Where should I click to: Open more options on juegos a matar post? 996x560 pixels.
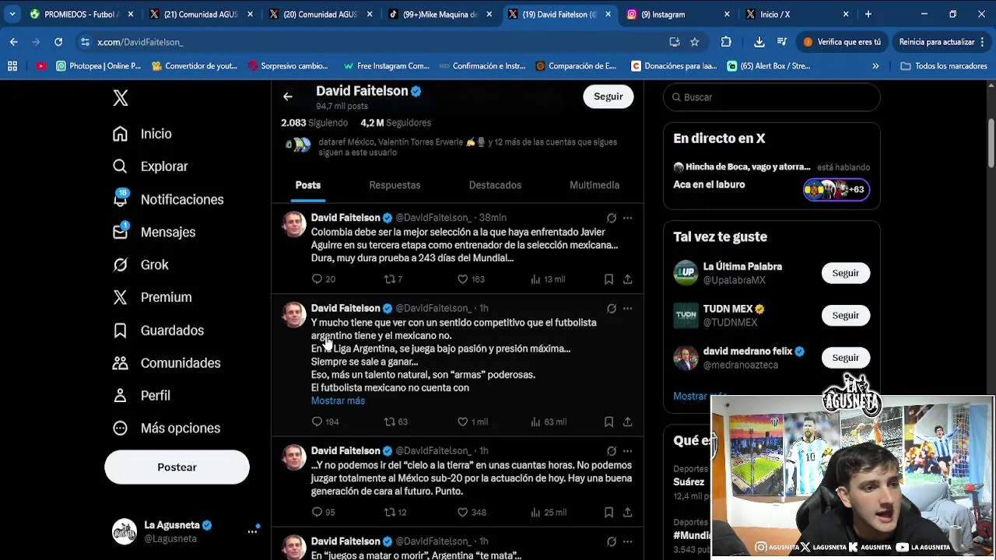(627, 541)
